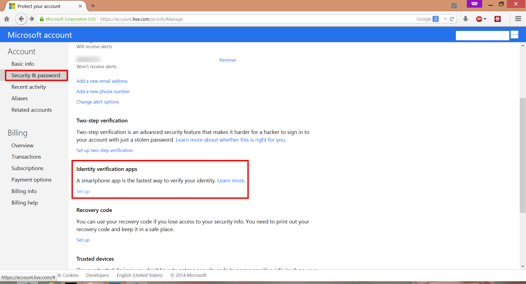526x284 pixels.
Task: Click the browser forward arrow
Action: point(32,19)
